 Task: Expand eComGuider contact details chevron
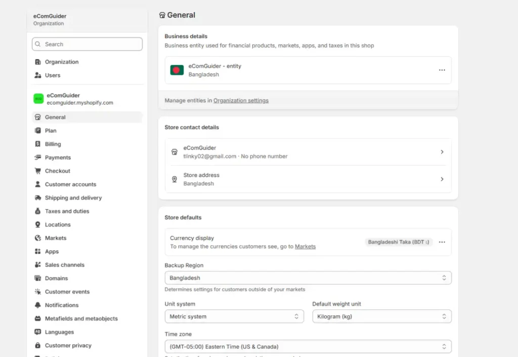(442, 152)
